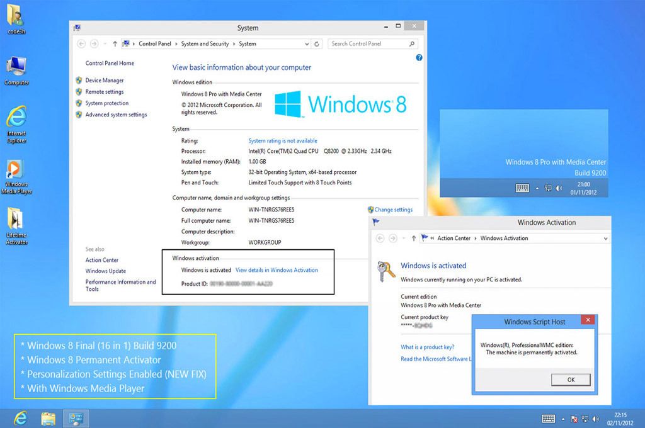Open recent locations dropdown in System window
This screenshot has height=428, width=645.
105,43
